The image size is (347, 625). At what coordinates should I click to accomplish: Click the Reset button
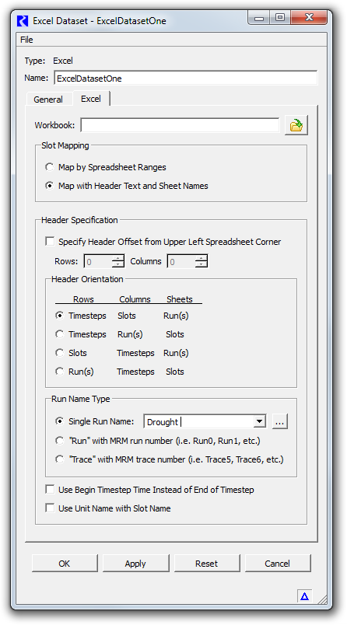pyautogui.click(x=207, y=564)
